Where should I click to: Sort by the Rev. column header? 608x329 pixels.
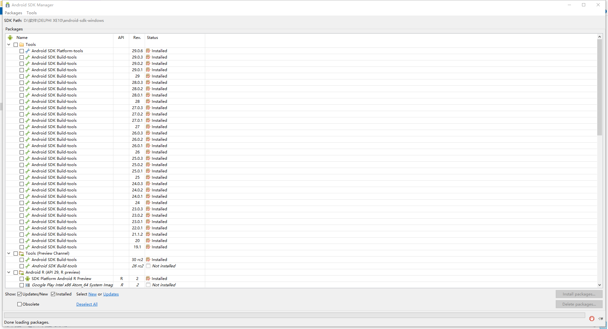(137, 38)
